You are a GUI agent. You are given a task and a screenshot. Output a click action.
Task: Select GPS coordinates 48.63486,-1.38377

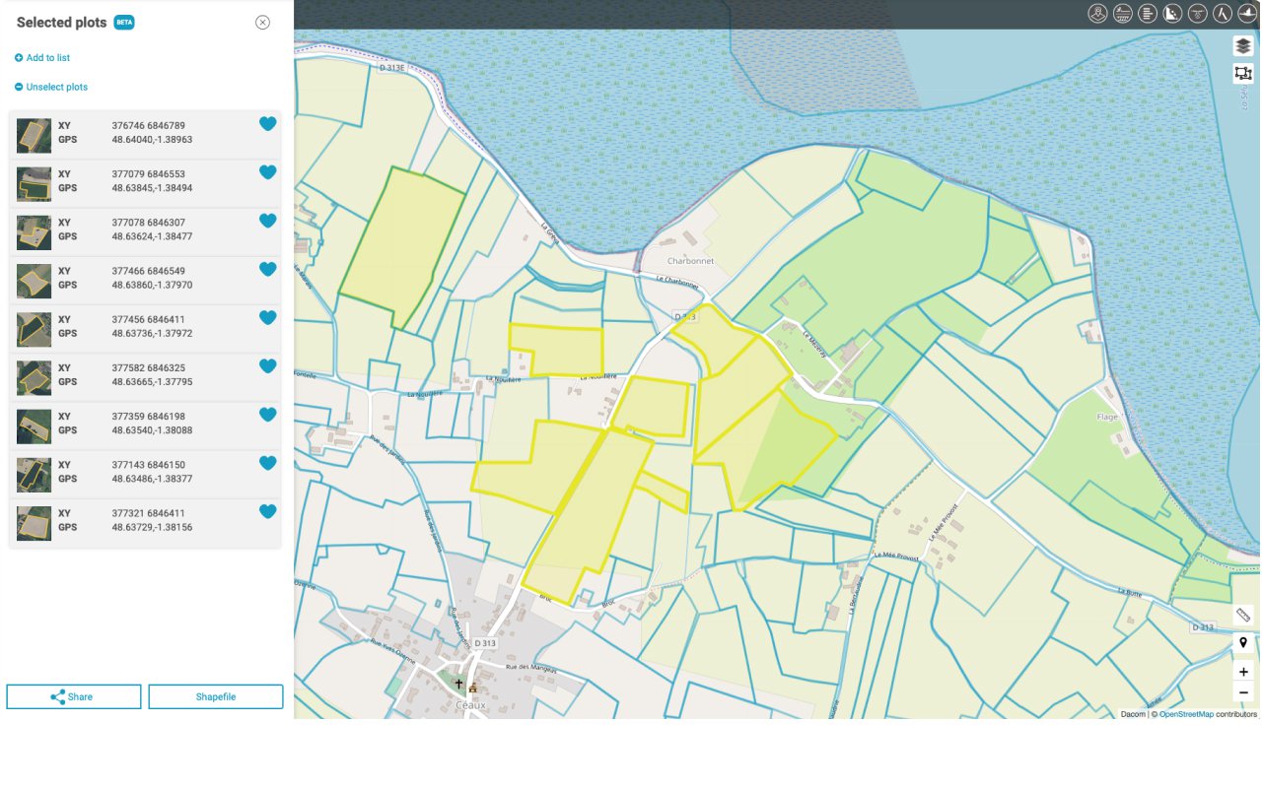pyautogui.click(x=152, y=479)
